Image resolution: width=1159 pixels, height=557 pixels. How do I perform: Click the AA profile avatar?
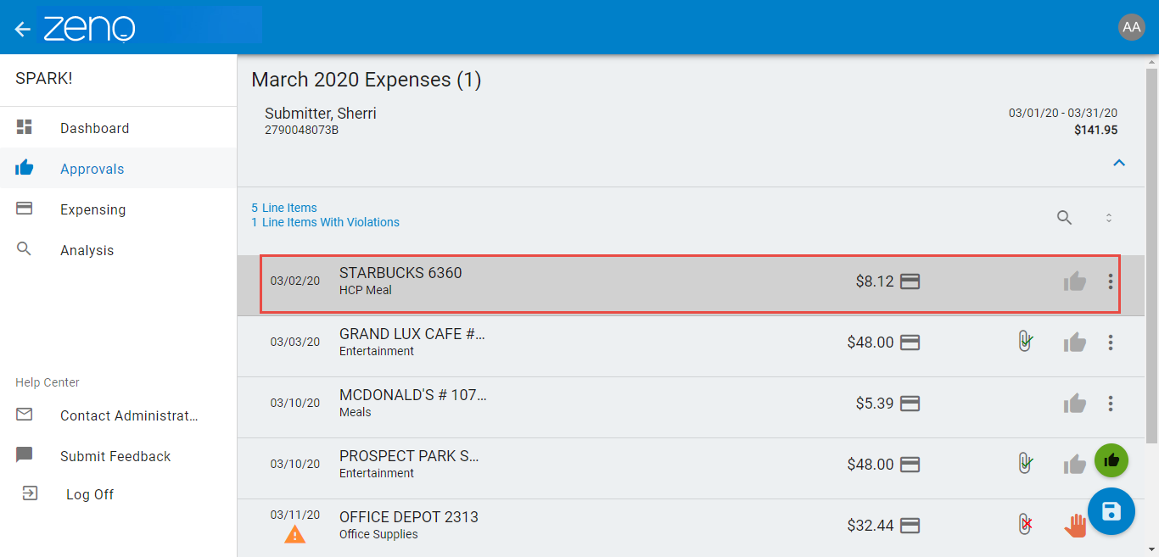1132,26
